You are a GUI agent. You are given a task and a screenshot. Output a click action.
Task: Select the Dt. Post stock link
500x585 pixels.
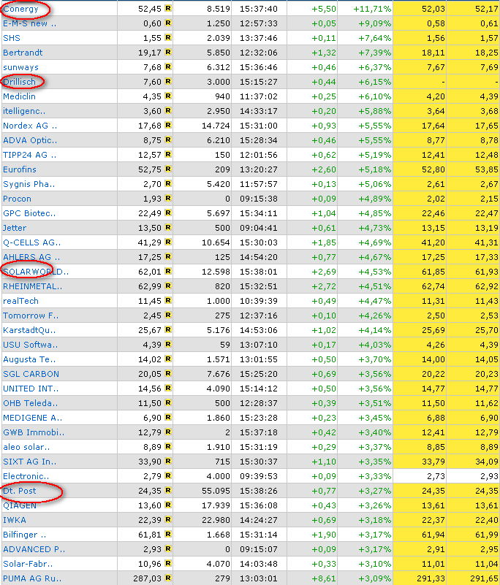20,491
